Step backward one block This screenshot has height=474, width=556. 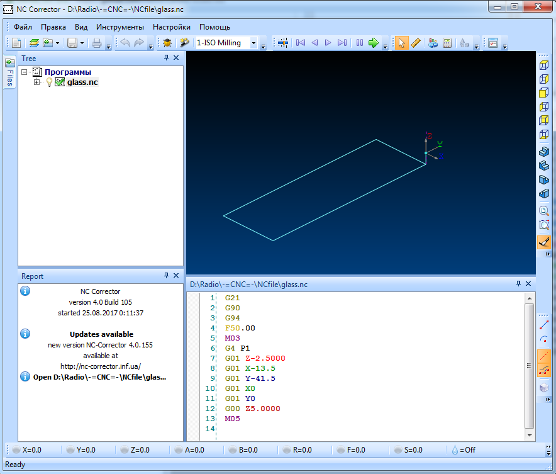pos(314,43)
